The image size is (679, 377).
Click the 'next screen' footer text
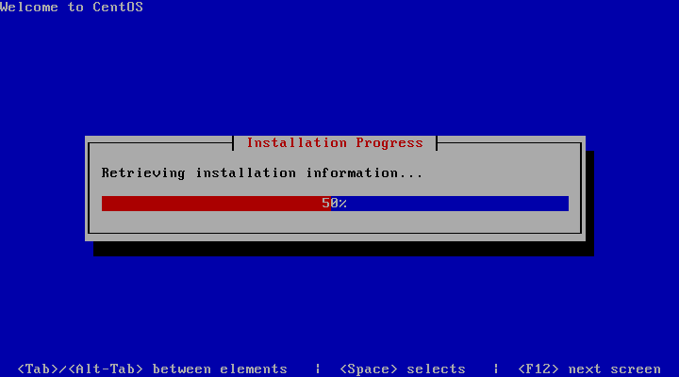(615, 369)
